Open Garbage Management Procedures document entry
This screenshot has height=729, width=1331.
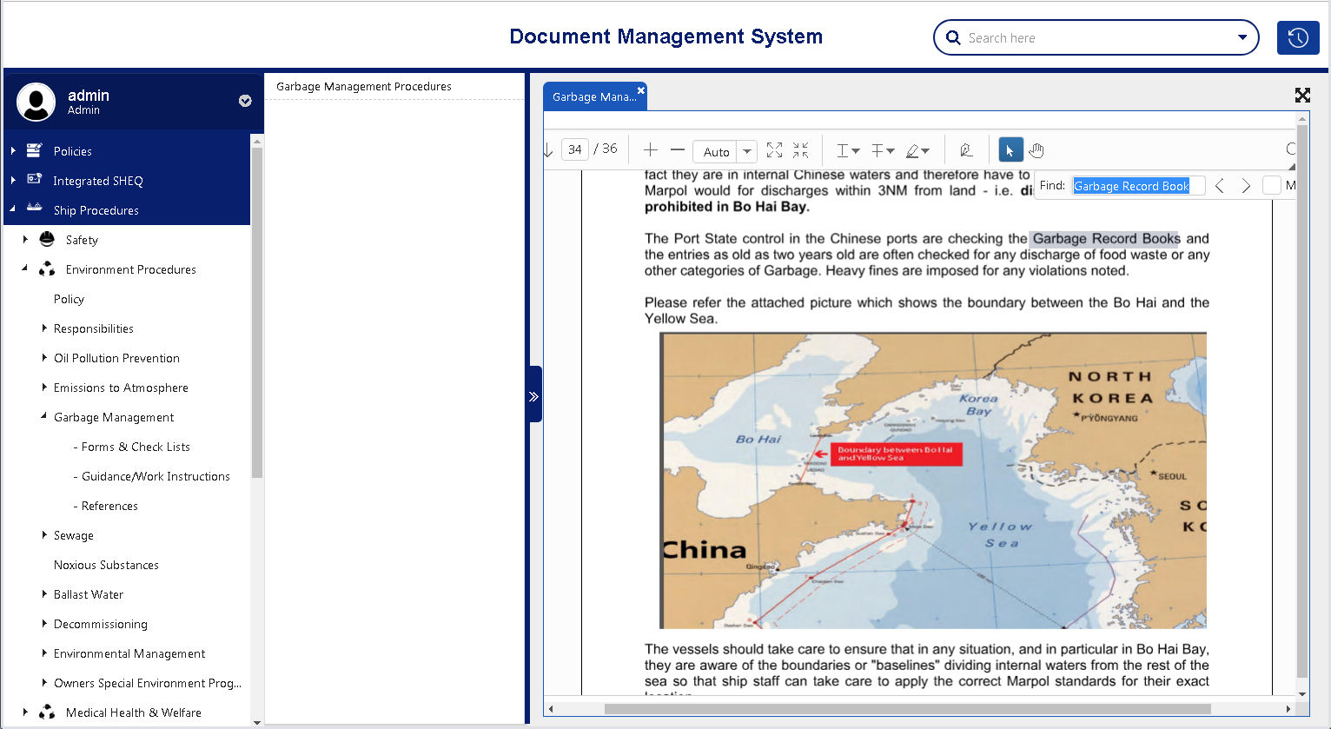tap(364, 86)
